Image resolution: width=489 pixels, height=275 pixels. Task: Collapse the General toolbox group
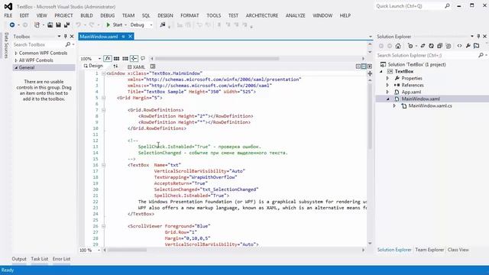16,67
